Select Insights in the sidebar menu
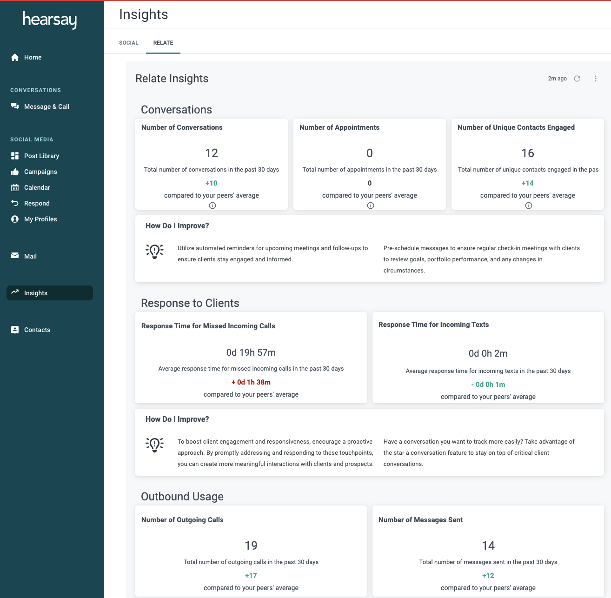Viewport: 611px width, 598px height. (50, 293)
